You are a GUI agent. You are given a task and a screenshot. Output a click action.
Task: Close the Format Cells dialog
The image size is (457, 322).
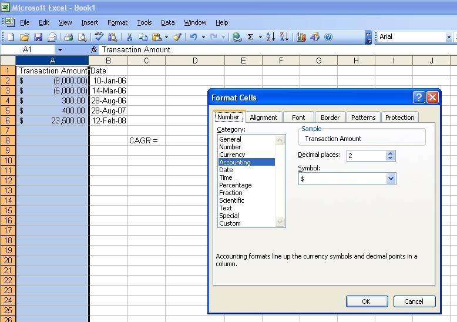432,97
